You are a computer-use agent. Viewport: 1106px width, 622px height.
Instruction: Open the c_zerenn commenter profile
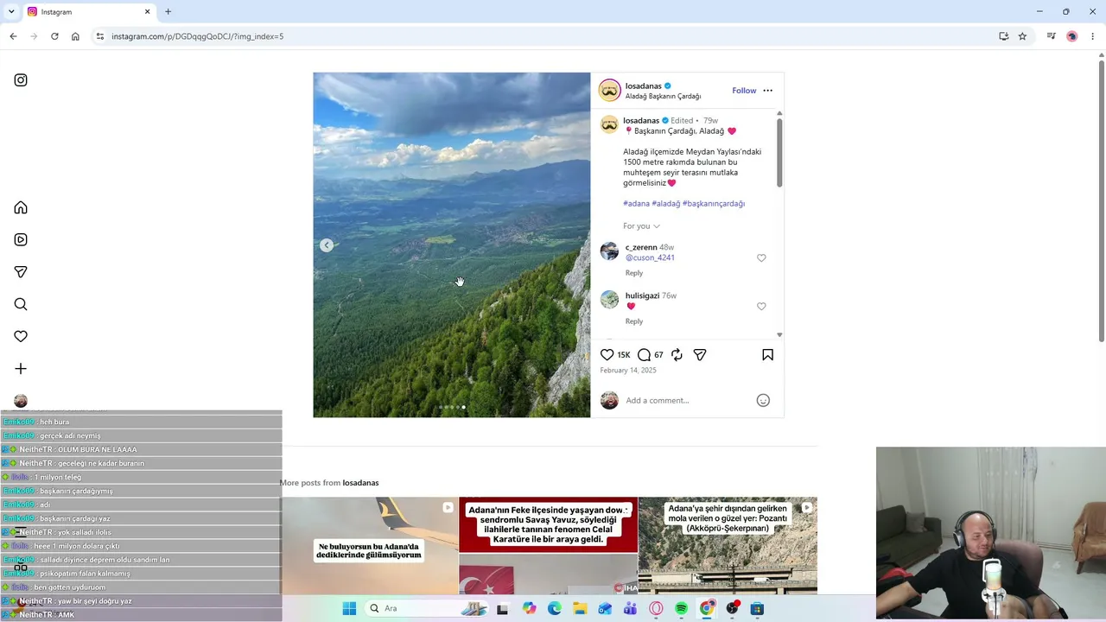click(x=641, y=247)
